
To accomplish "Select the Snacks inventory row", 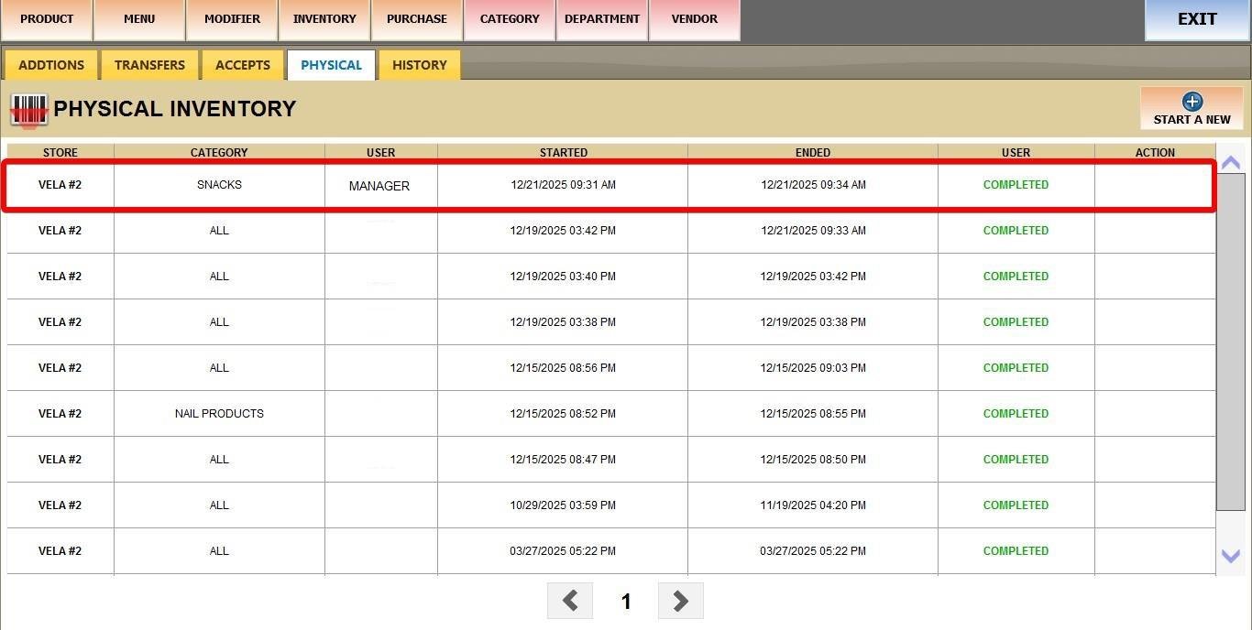I will tap(219, 185).
